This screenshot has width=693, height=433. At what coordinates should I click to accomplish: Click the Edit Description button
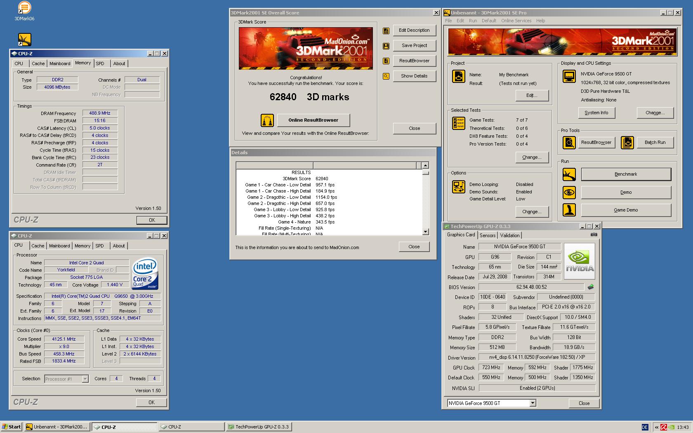[x=414, y=31]
